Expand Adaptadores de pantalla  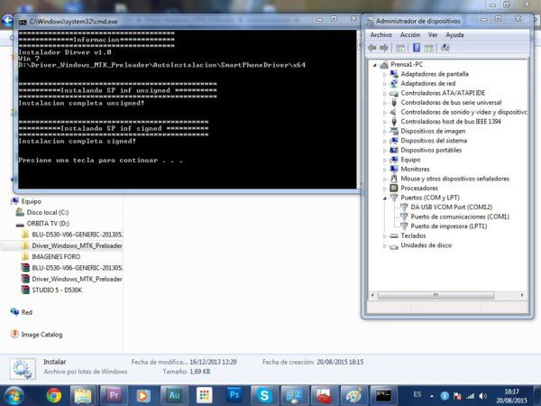coord(384,74)
